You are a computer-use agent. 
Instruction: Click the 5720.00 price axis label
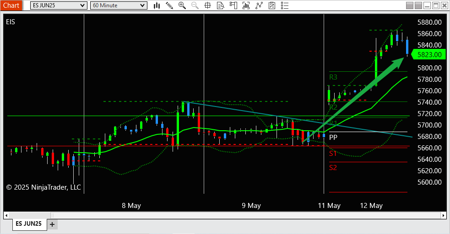tap(429, 114)
